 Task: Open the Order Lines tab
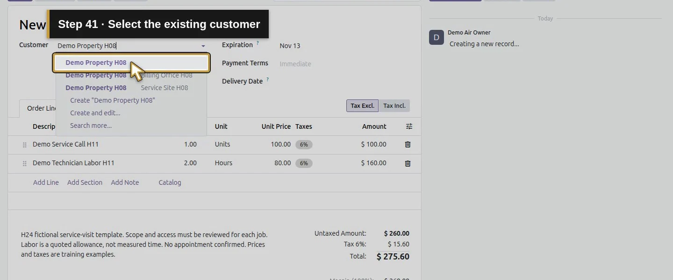pos(37,108)
